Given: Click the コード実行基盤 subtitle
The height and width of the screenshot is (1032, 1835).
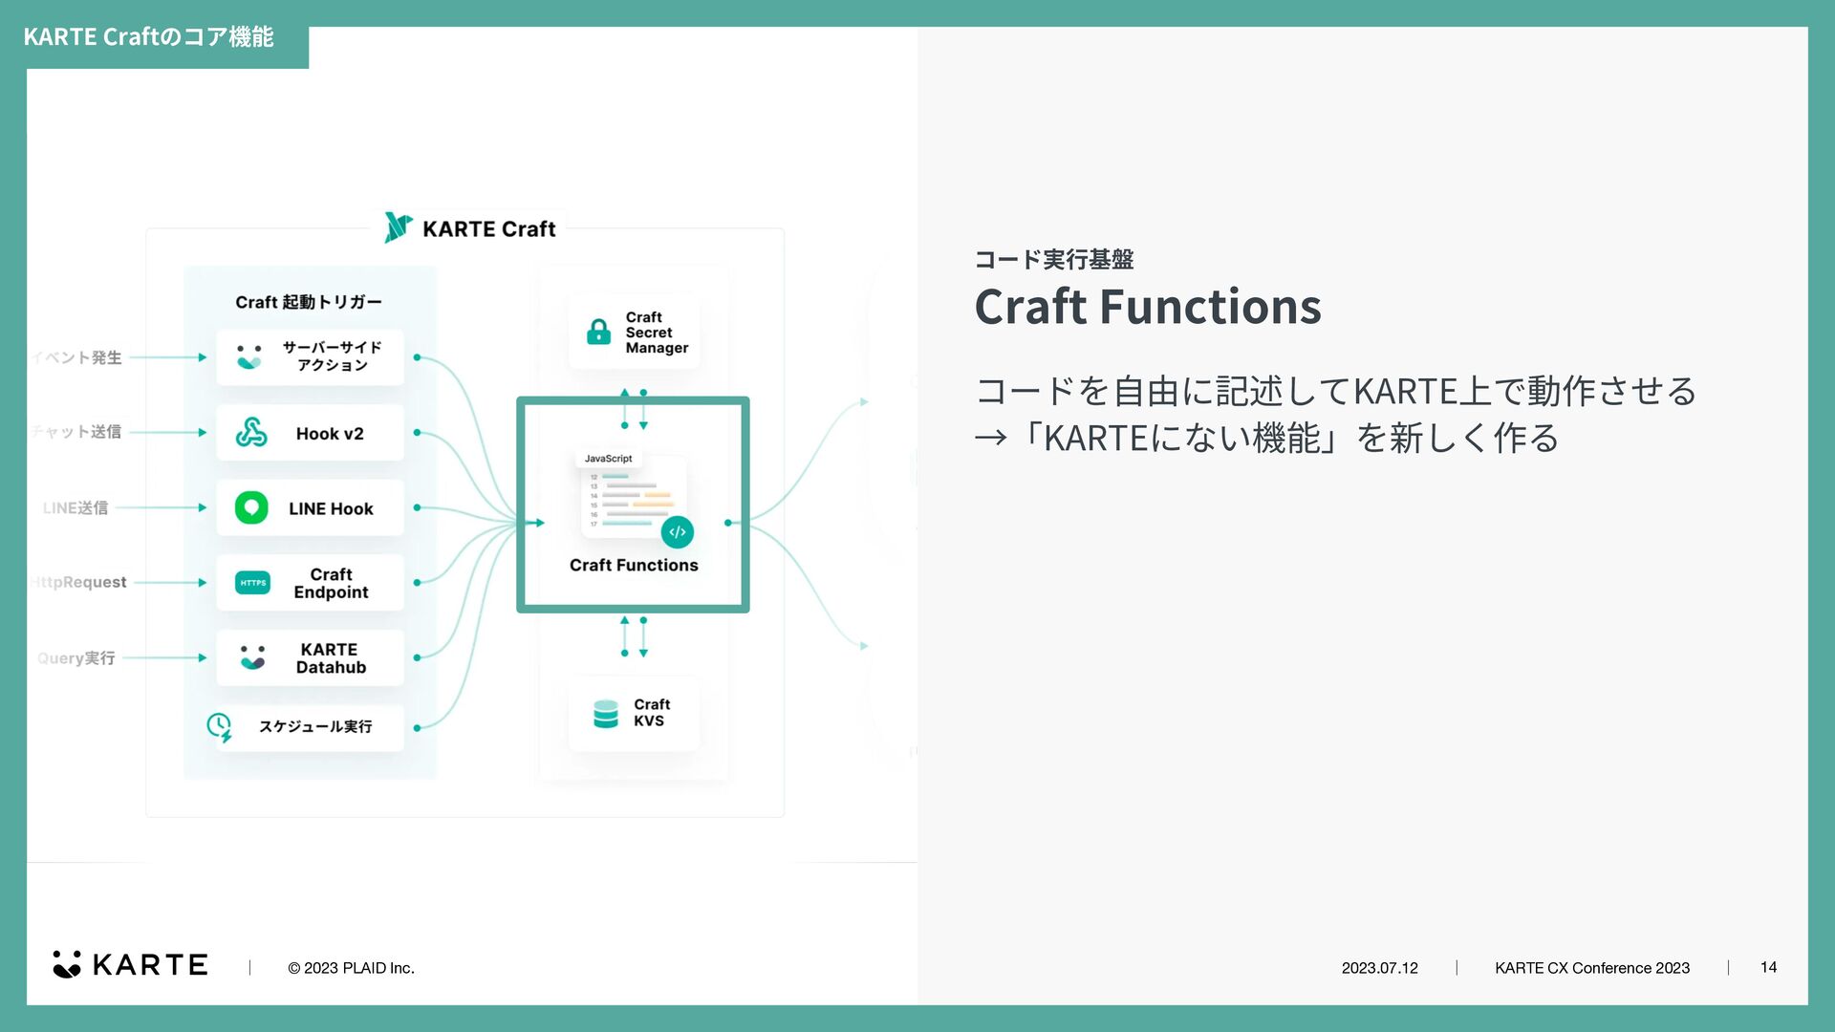Looking at the screenshot, I should click(1054, 259).
